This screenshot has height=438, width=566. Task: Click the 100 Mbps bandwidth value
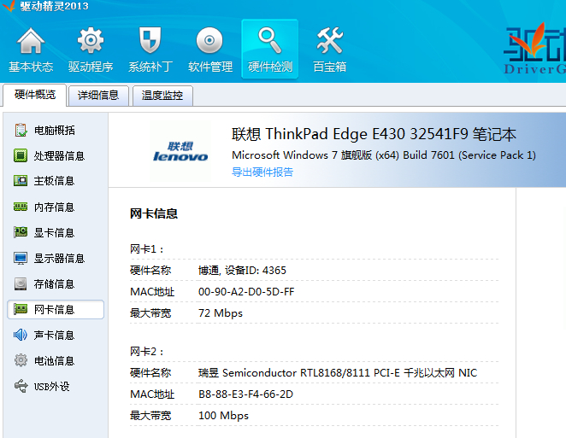(x=223, y=415)
